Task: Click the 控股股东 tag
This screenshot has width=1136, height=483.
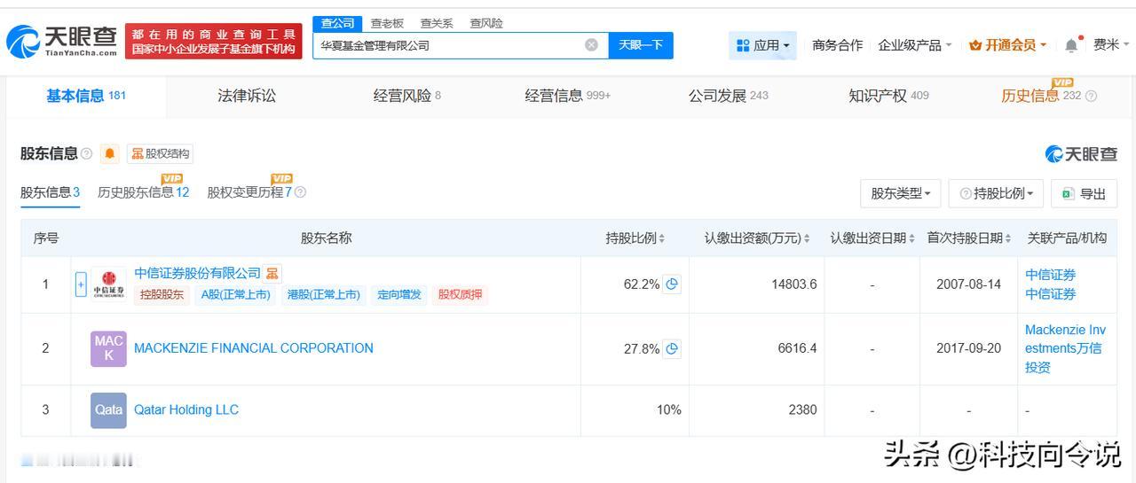Action: [162, 294]
